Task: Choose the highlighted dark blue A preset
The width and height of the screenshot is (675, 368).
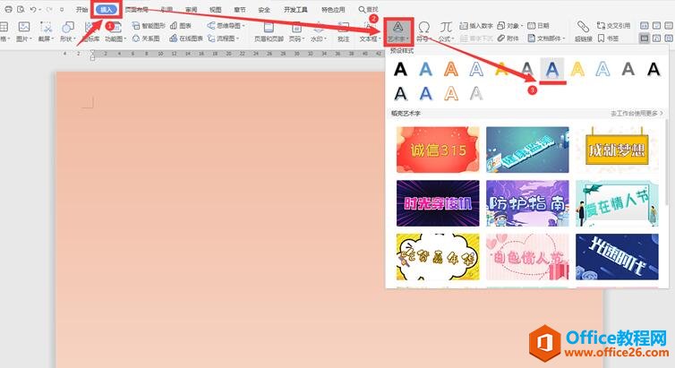Action: pyautogui.click(x=552, y=69)
